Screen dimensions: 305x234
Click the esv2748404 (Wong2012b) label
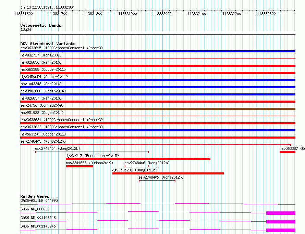[x=58, y=148]
